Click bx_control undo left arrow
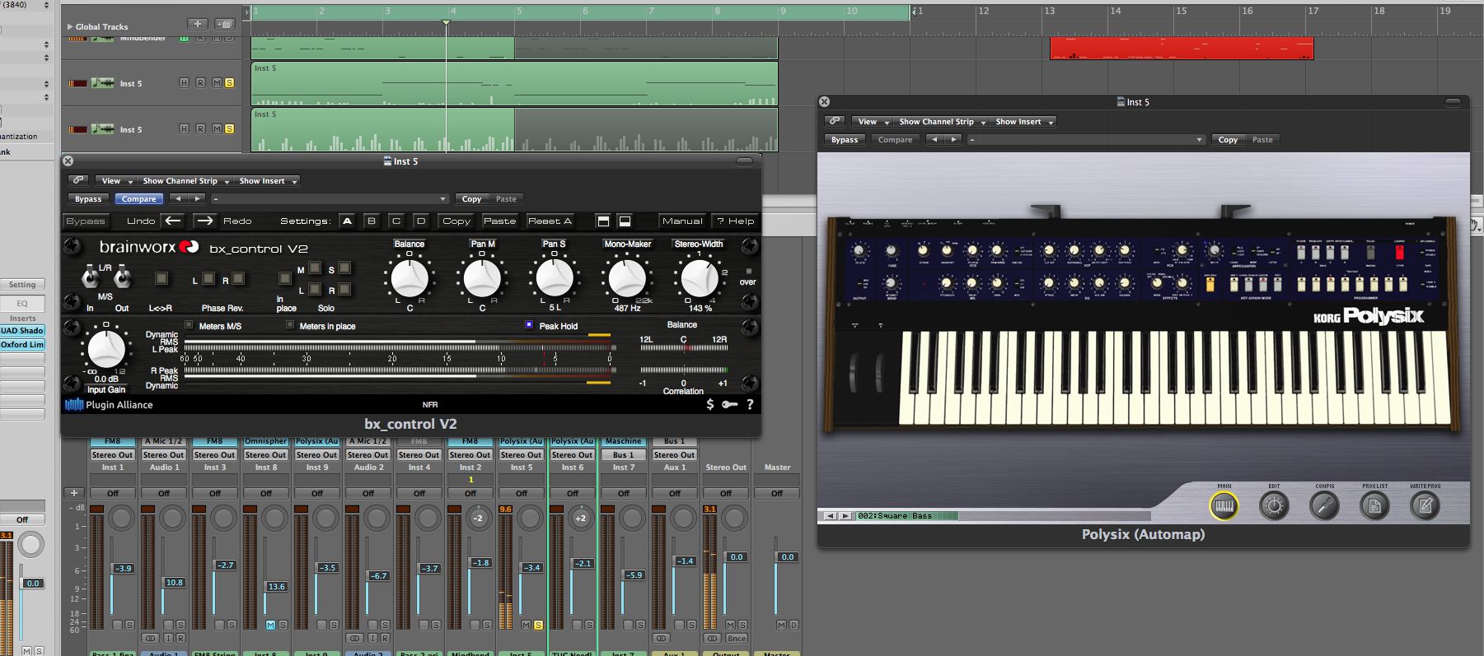Screen dimensions: 1484x656 172,221
